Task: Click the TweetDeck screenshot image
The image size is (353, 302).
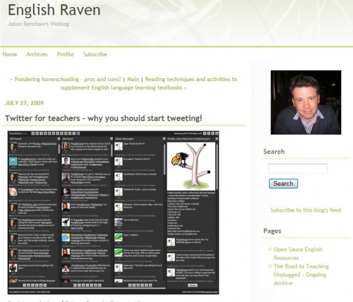Action: point(113,213)
